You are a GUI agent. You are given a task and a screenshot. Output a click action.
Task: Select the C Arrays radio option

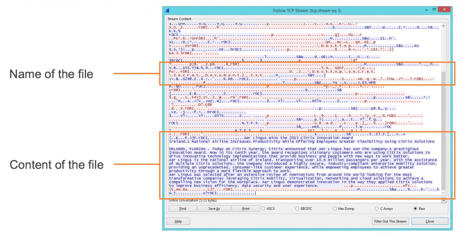(x=376, y=209)
